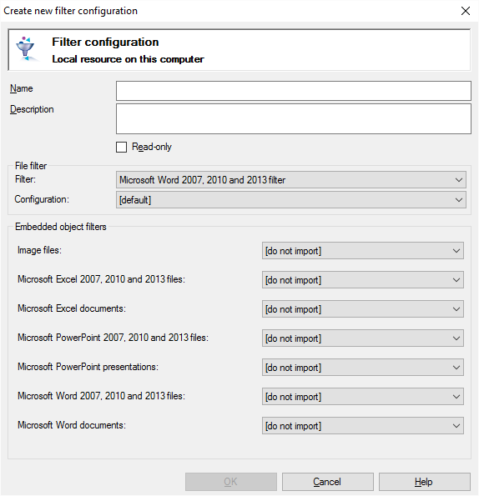Click the greyed-out OK button
The width and height of the screenshot is (479, 496).
click(x=231, y=482)
